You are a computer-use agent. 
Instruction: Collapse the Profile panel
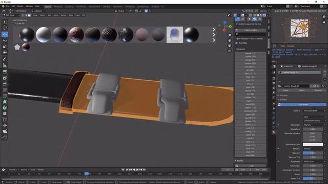236,161
